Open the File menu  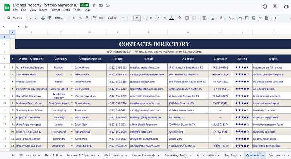coord(15,10)
